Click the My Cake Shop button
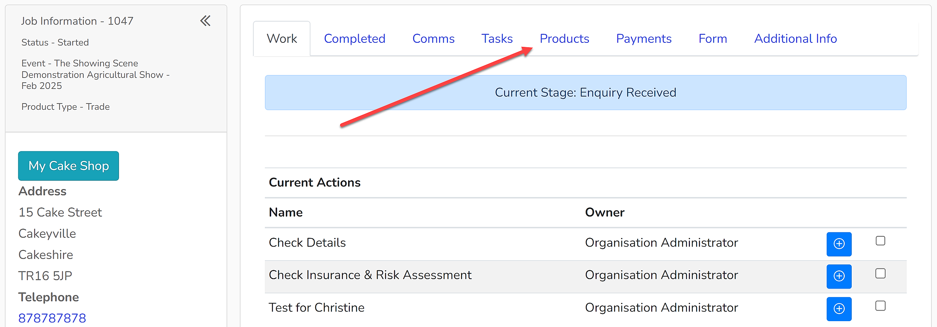Image resolution: width=937 pixels, height=327 pixels. pyautogui.click(x=68, y=166)
